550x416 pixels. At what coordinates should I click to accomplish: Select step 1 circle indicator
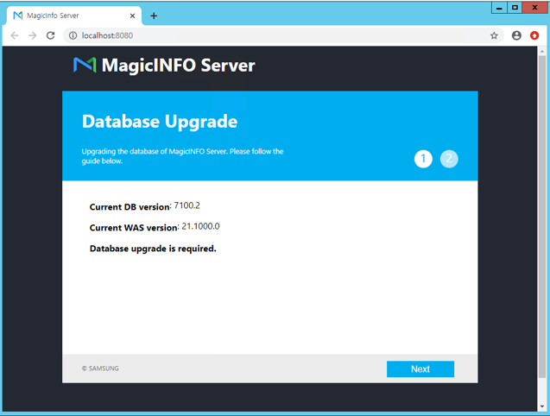423,159
